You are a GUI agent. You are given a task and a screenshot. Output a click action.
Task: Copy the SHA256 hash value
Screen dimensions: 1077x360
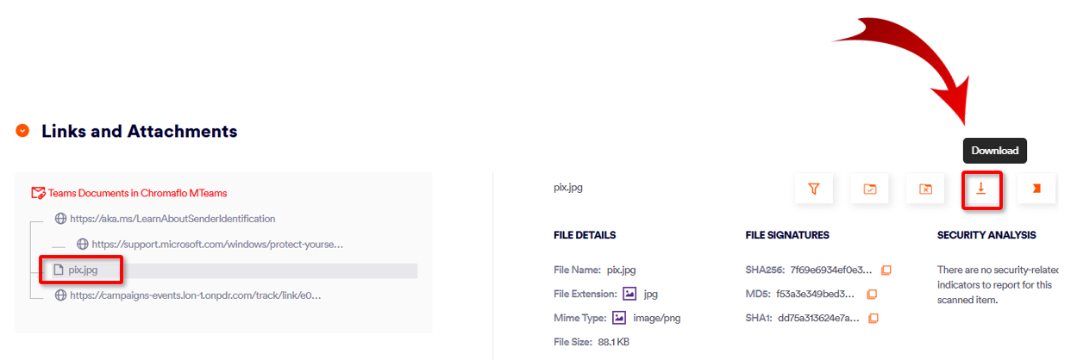(886, 270)
